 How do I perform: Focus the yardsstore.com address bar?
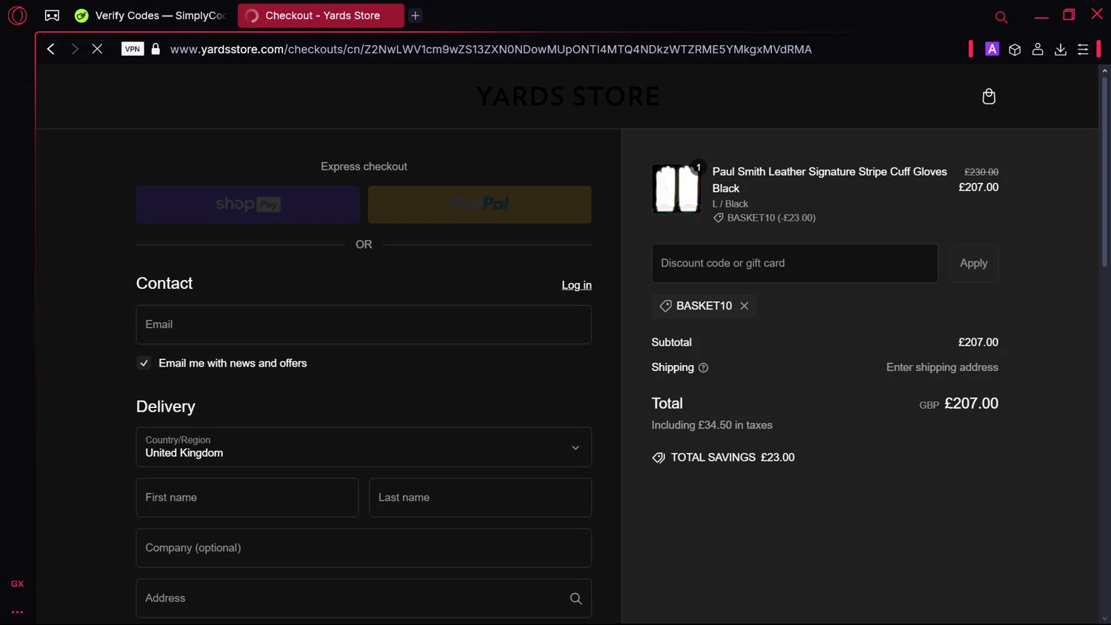490,49
